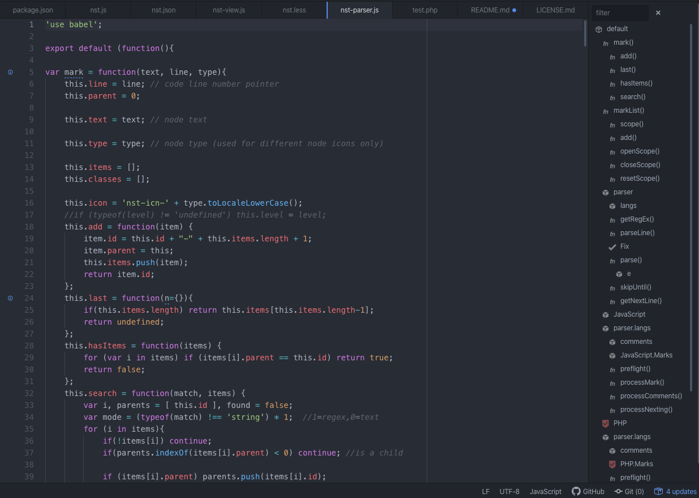This screenshot has width=699, height=498.
Task: Click the checkmark icon beside Fix
Action: tap(612, 247)
